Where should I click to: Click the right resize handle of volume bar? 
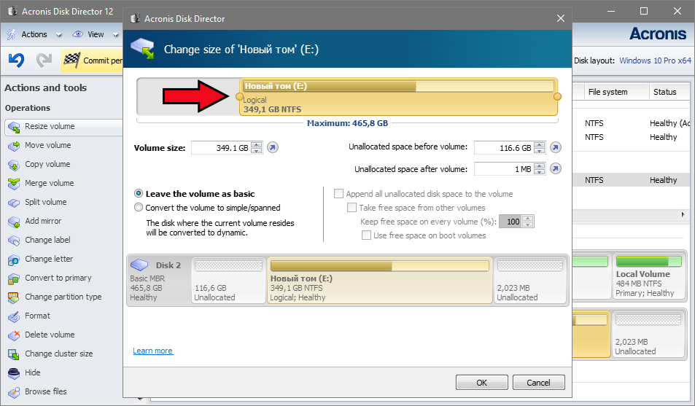(x=558, y=97)
